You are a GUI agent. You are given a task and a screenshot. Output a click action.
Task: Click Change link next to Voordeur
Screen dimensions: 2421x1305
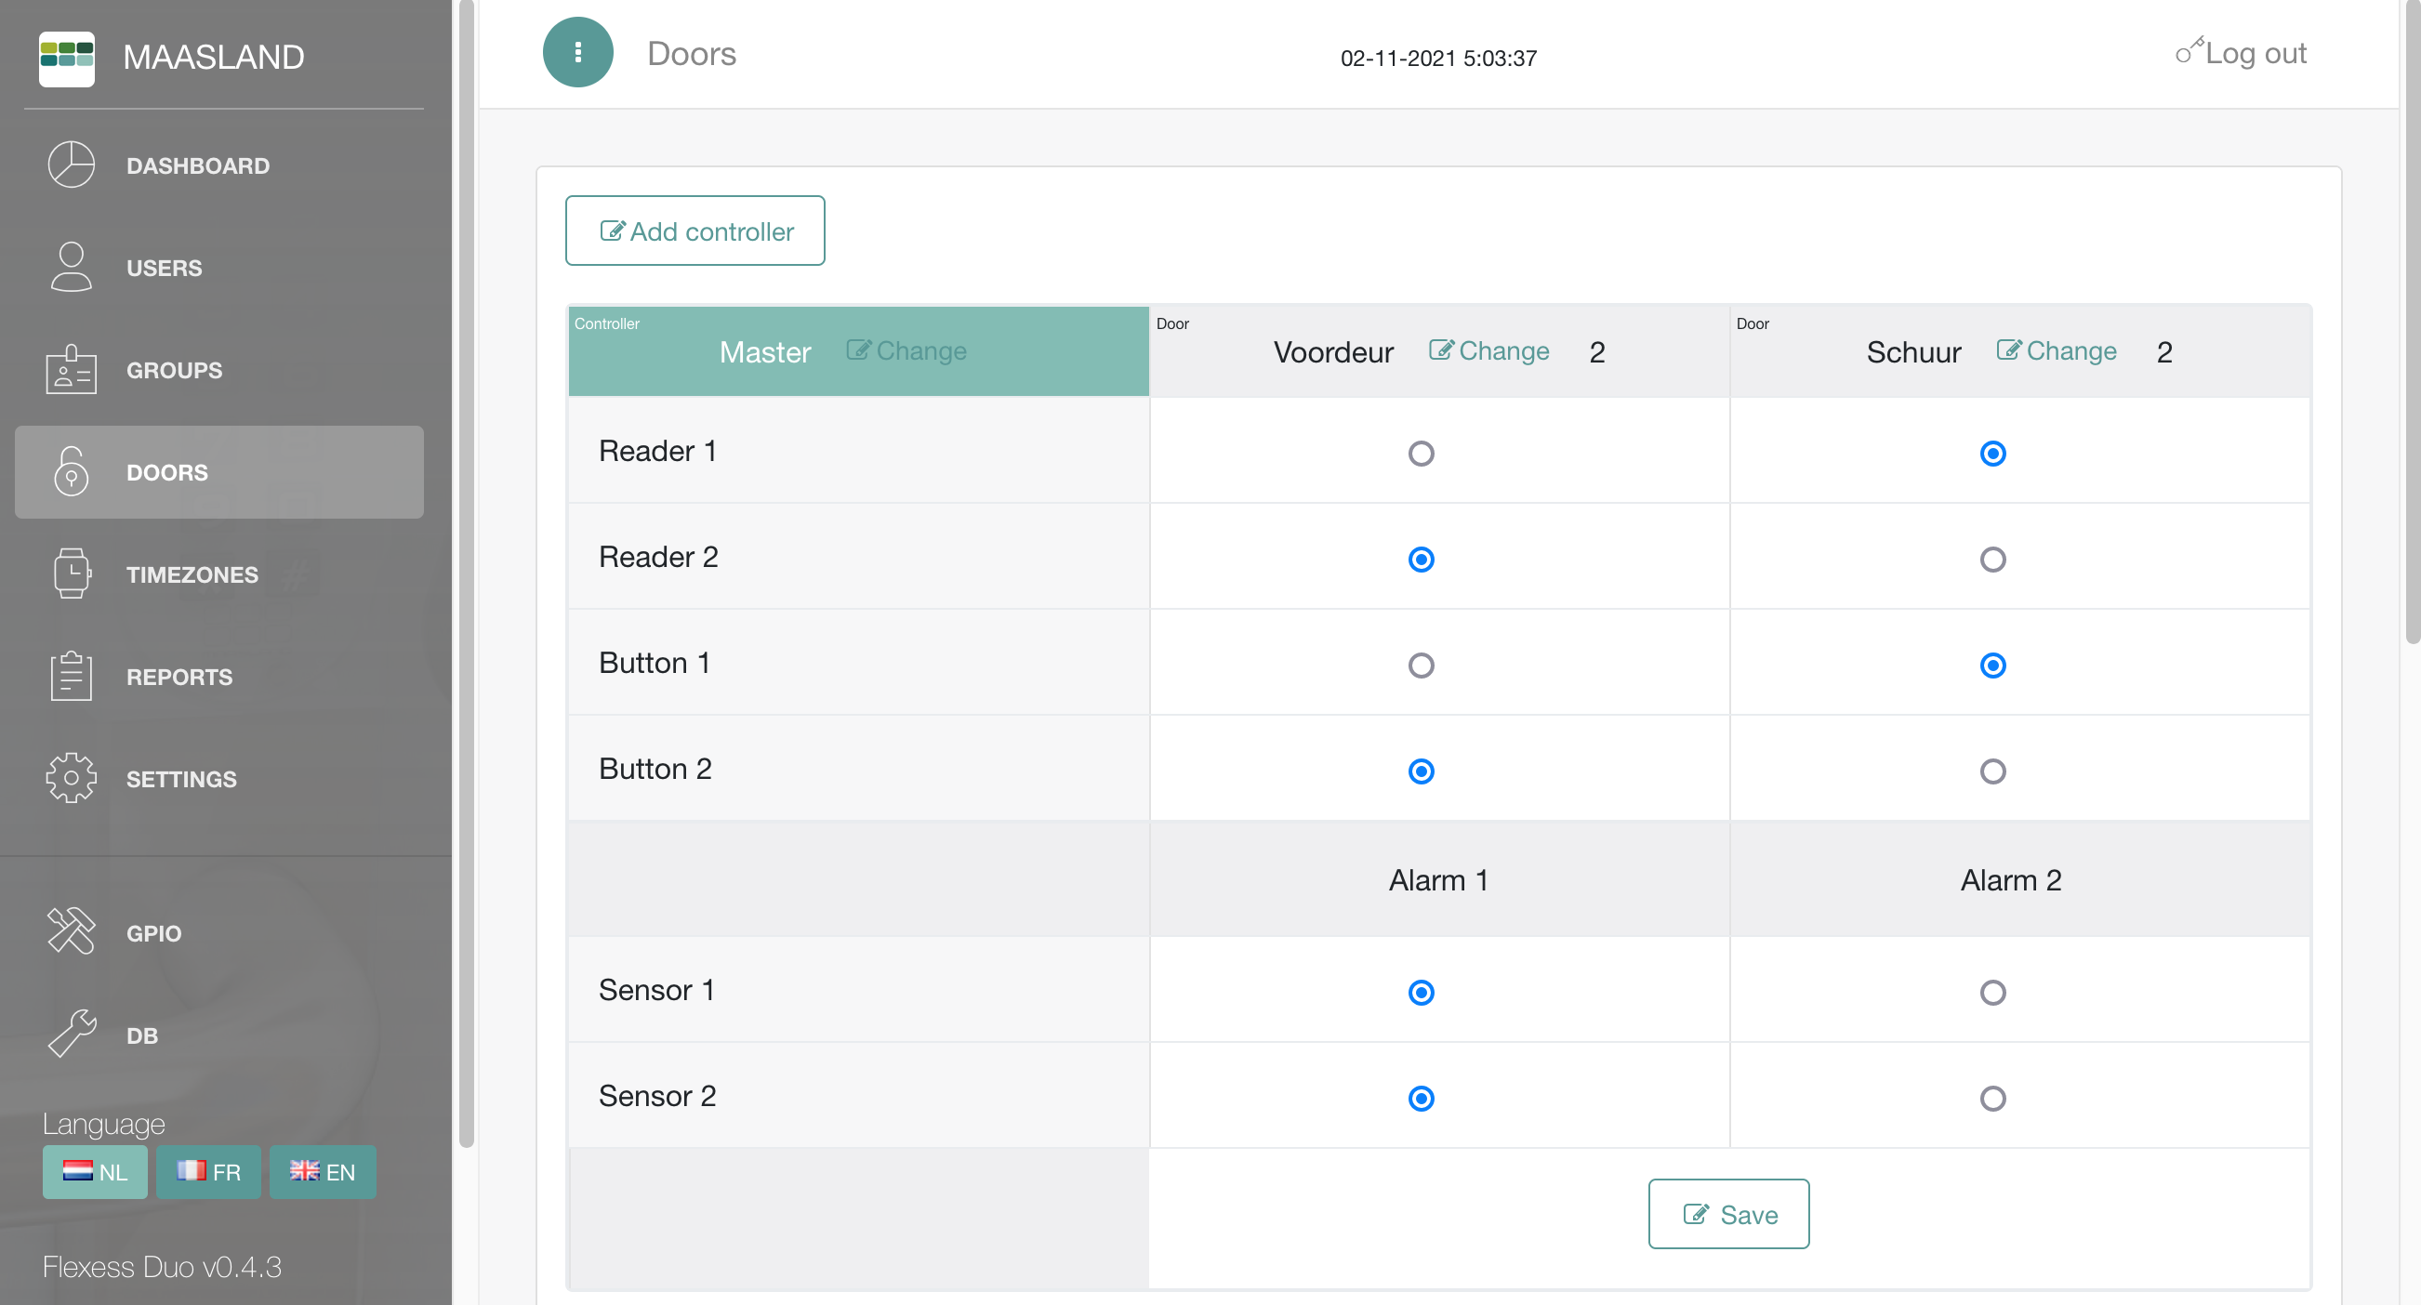tap(1488, 351)
